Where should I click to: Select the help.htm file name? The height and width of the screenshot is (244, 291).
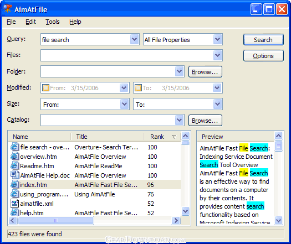click(x=32, y=212)
